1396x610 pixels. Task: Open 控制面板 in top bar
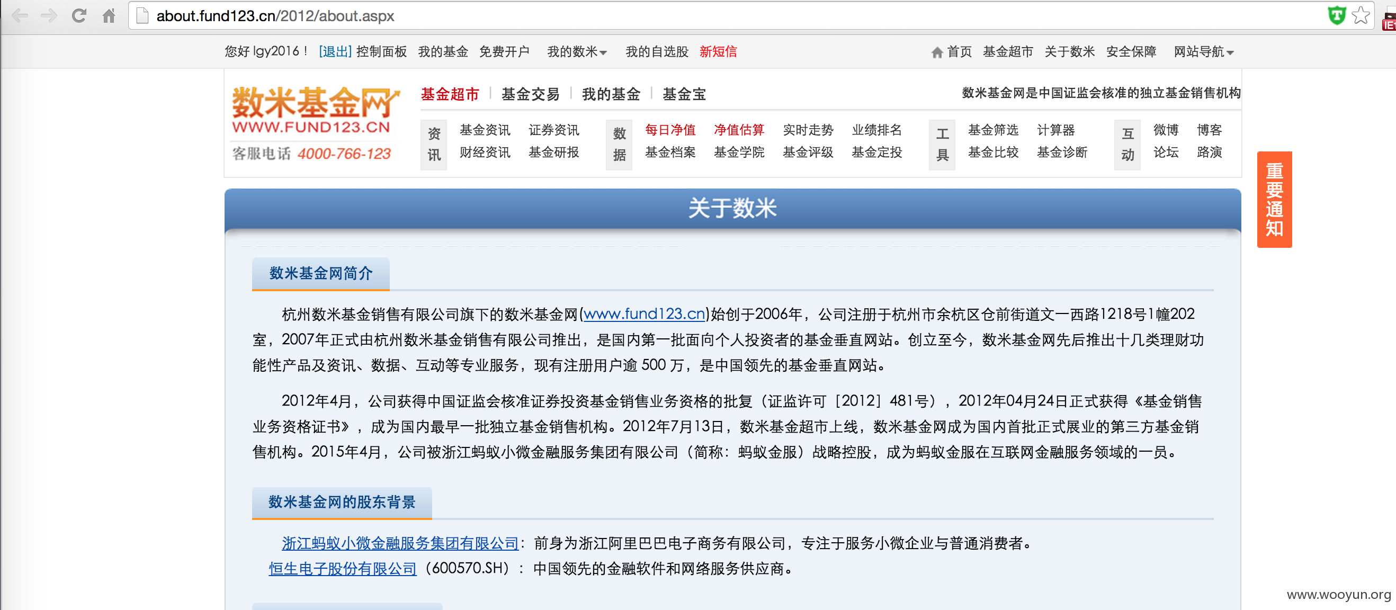click(x=381, y=52)
